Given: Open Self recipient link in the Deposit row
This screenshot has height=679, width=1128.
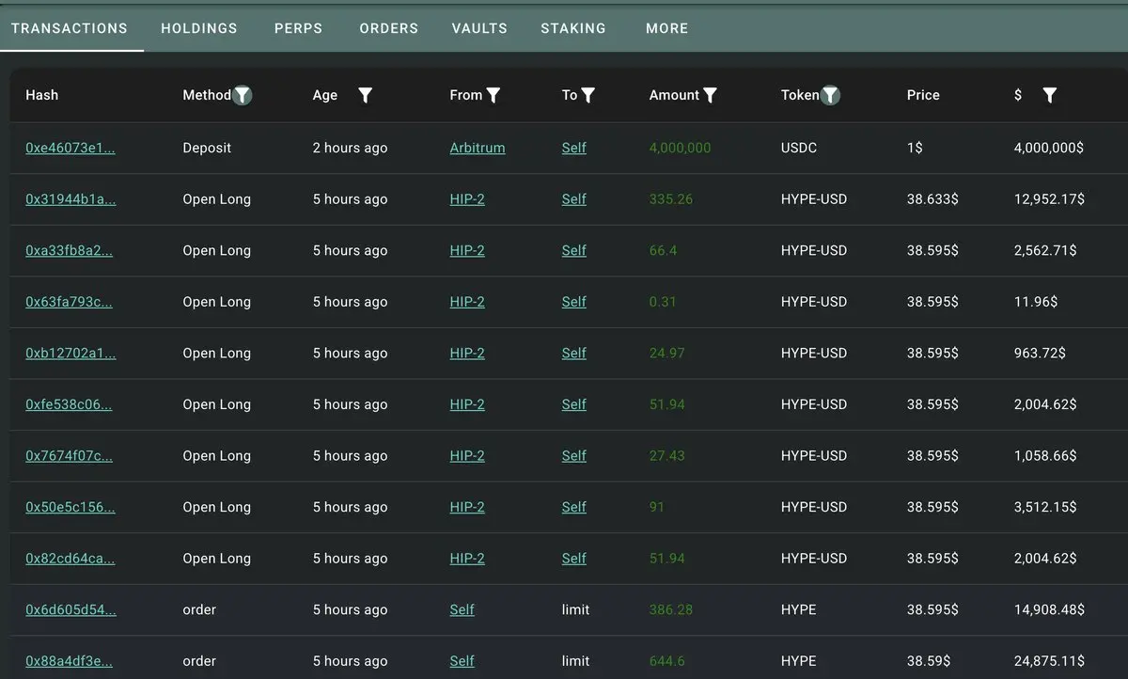Looking at the screenshot, I should [574, 148].
